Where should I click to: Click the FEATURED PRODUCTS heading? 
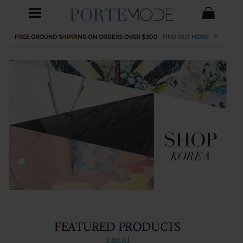pyautogui.click(x=117, y=226)
